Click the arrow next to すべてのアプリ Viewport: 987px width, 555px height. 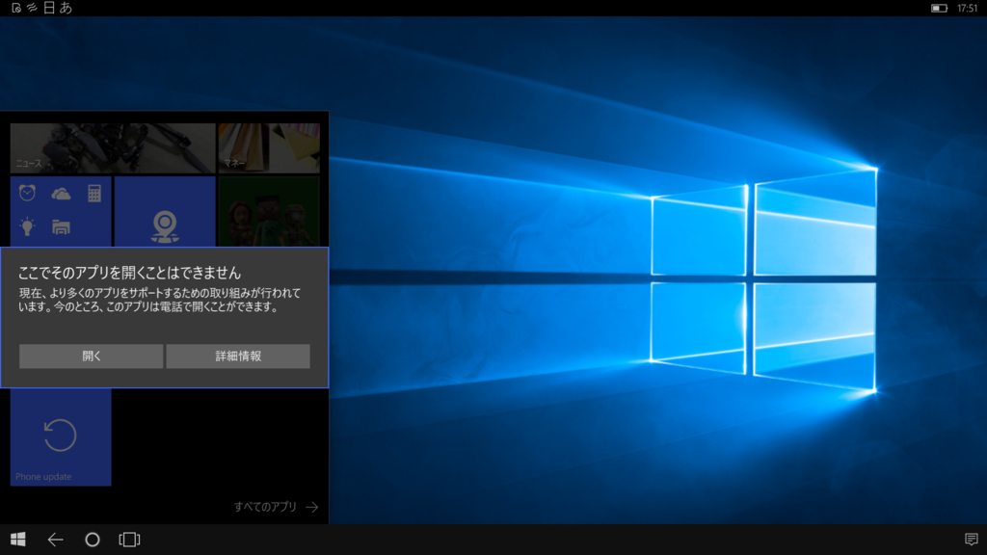pyautogui.click(x=312, y=507)
